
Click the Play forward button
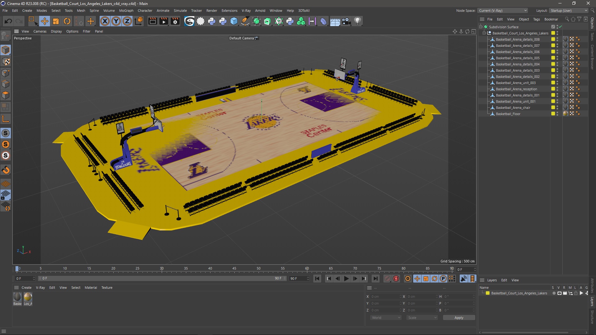click(346, 279)
